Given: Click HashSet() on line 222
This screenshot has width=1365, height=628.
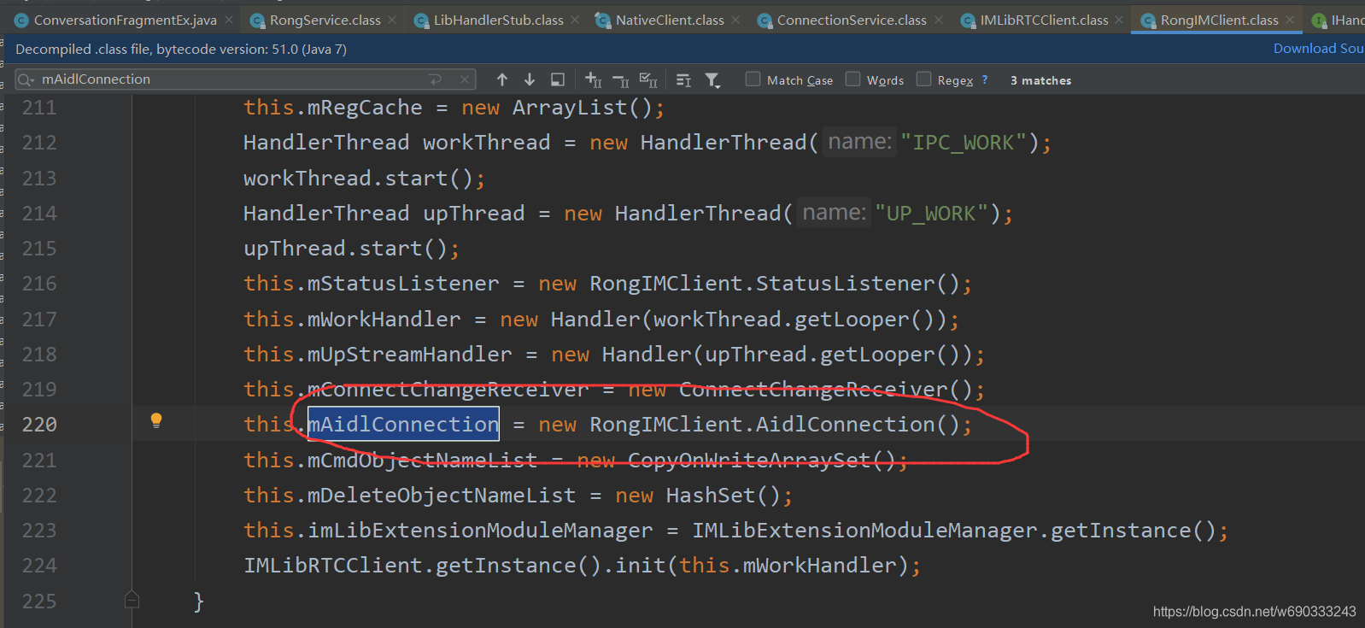Looking at the screenshot, I should (723, 496).
